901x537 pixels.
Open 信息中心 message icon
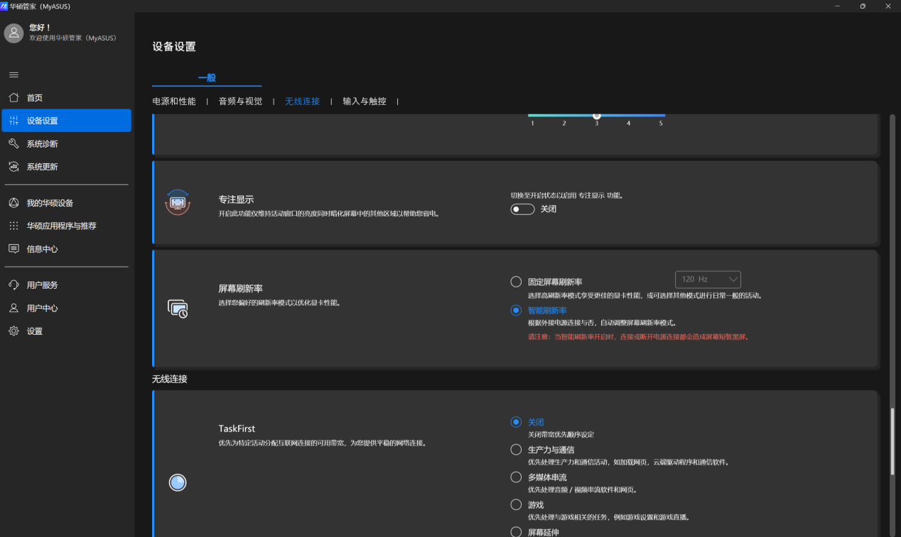pos(14,249)
